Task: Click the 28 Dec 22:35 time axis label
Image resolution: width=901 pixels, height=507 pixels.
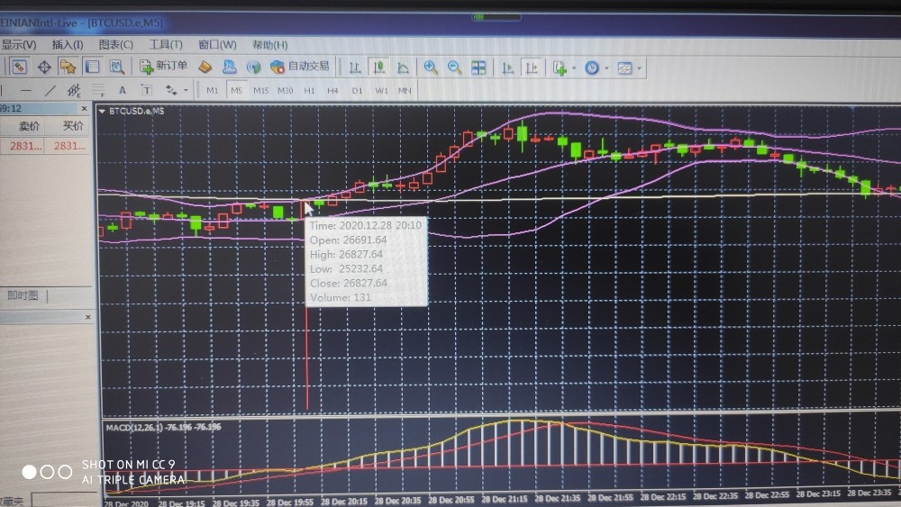Action: click(715, 495)
